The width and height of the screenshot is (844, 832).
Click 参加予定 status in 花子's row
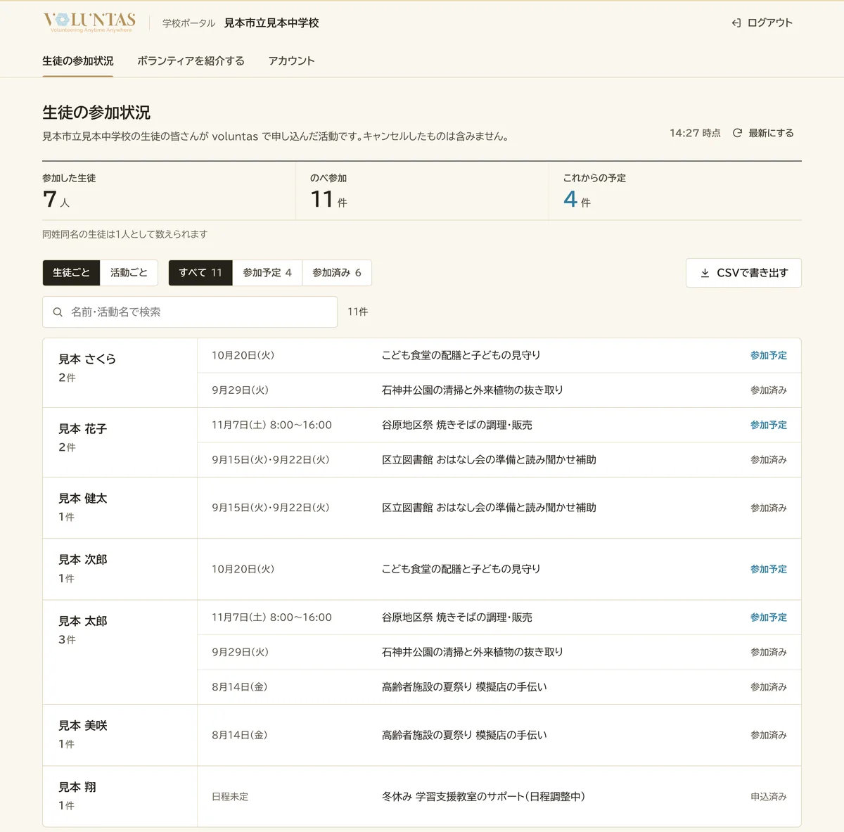(769, 425)
